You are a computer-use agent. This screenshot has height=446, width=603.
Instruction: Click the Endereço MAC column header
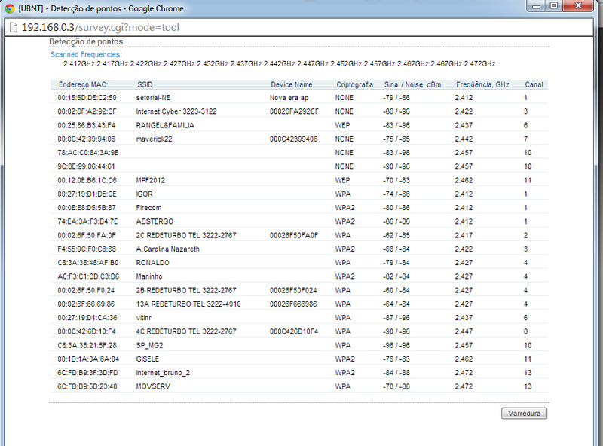[x=83, y=84]
